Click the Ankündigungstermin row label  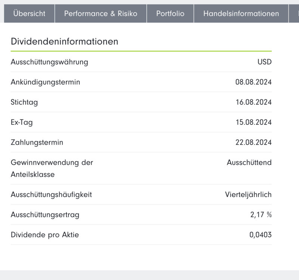click(45, 82)
